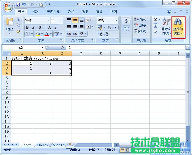Open print preview from quick access toolbar

[x=41, y=5]
